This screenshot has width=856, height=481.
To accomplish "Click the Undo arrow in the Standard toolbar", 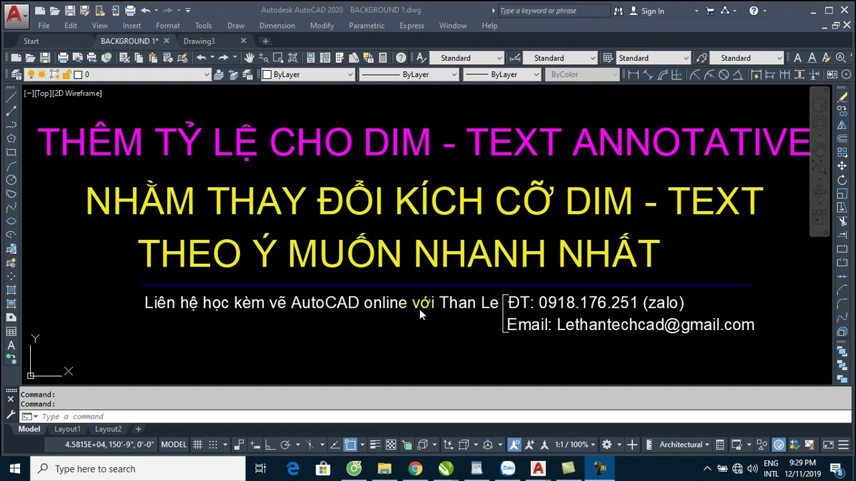I will [x=201, y=57].
